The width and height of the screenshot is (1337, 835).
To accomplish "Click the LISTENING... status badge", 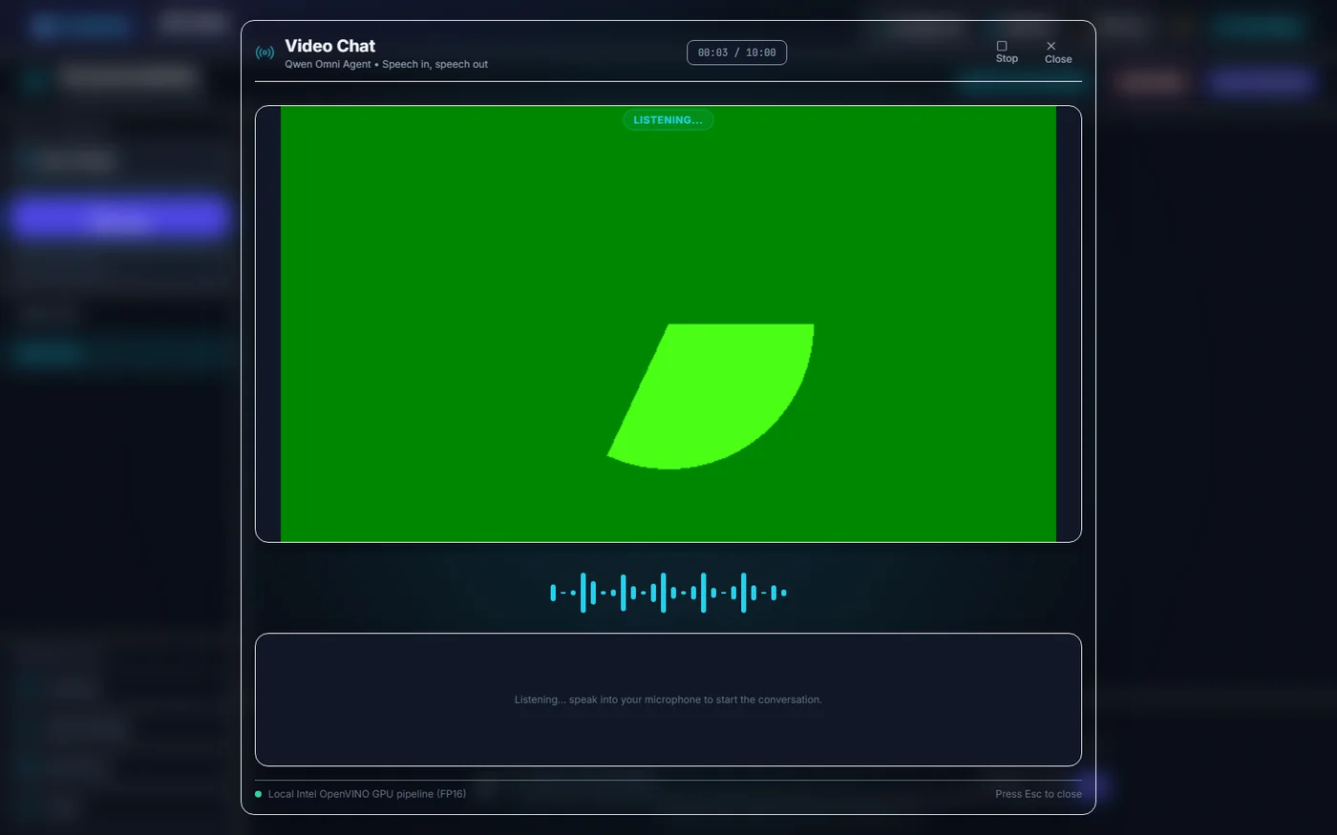I will (668, 120).
